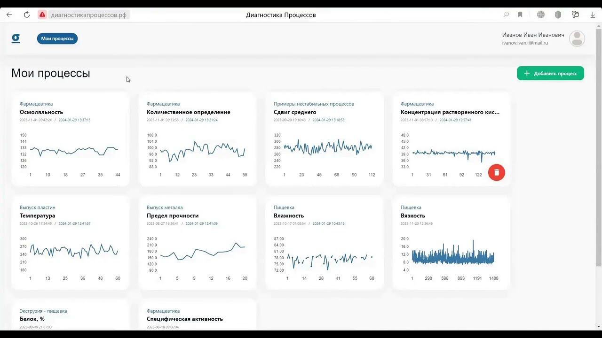Open the globe icon in browser toolbar
Viewport: 602px width, 338px height.
[x=541, y=15]
